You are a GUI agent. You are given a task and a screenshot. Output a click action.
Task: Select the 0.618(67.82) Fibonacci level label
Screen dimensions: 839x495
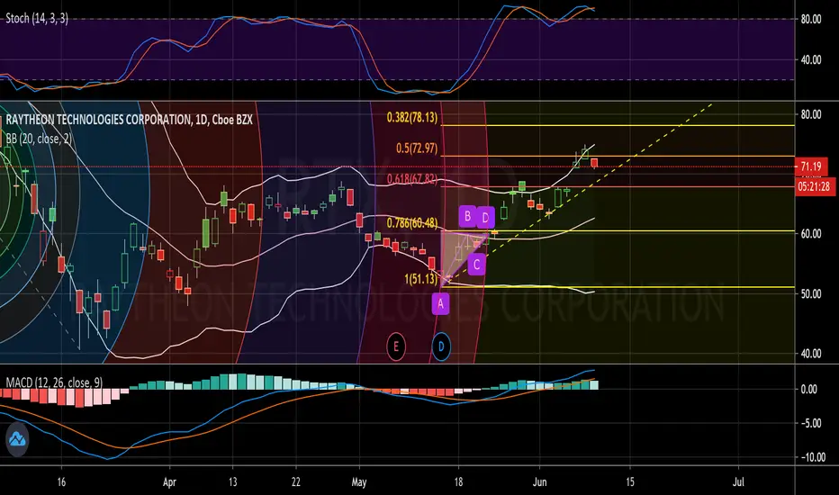[412, 179]
